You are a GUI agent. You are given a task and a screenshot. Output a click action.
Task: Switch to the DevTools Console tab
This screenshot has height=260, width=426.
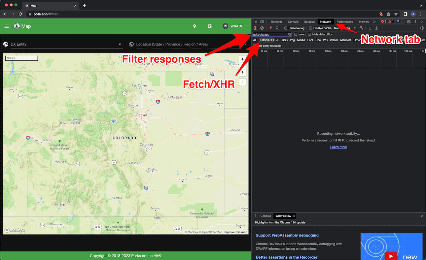[x=293, y=22]
